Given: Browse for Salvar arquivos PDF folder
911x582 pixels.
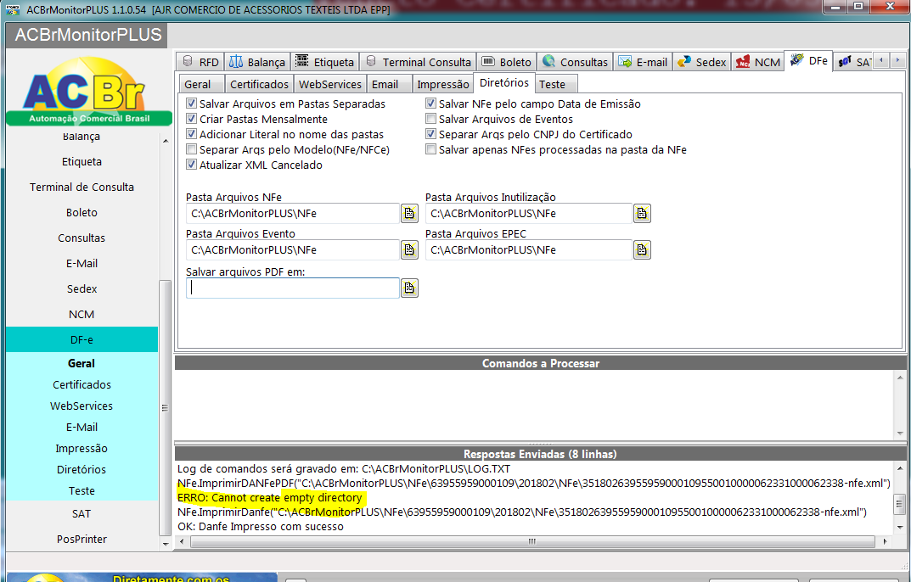Looking at the screenshot, I should (409, 288).
